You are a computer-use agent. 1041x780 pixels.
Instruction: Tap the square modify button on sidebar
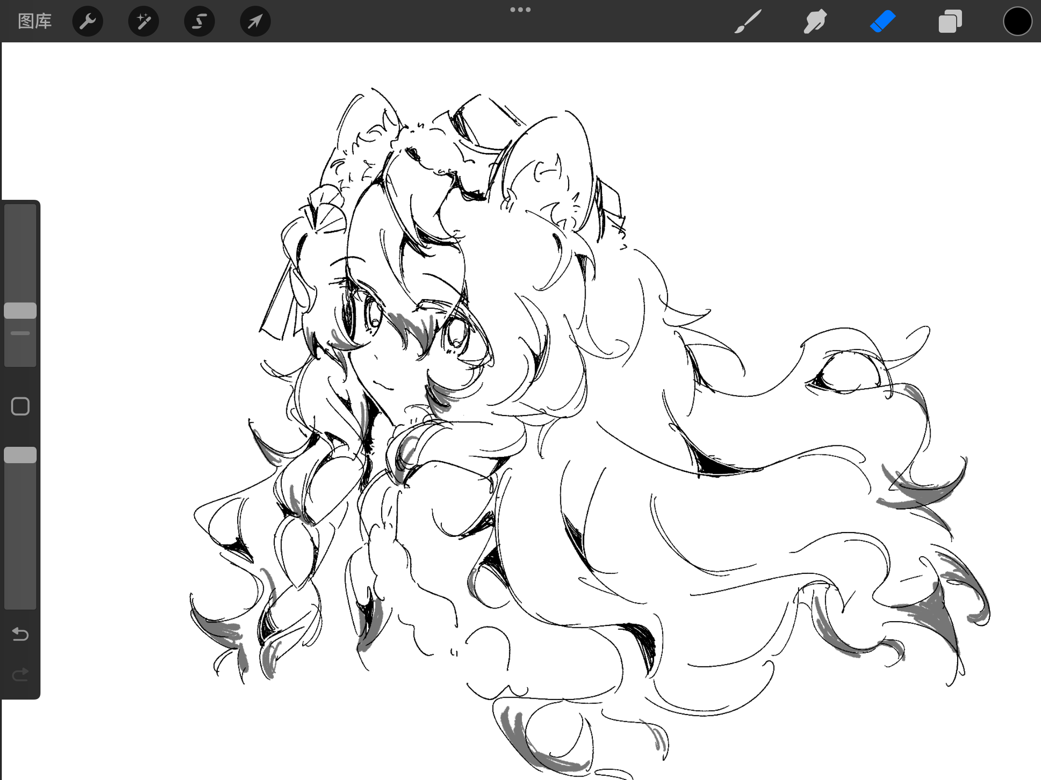[x=20, y=406]
